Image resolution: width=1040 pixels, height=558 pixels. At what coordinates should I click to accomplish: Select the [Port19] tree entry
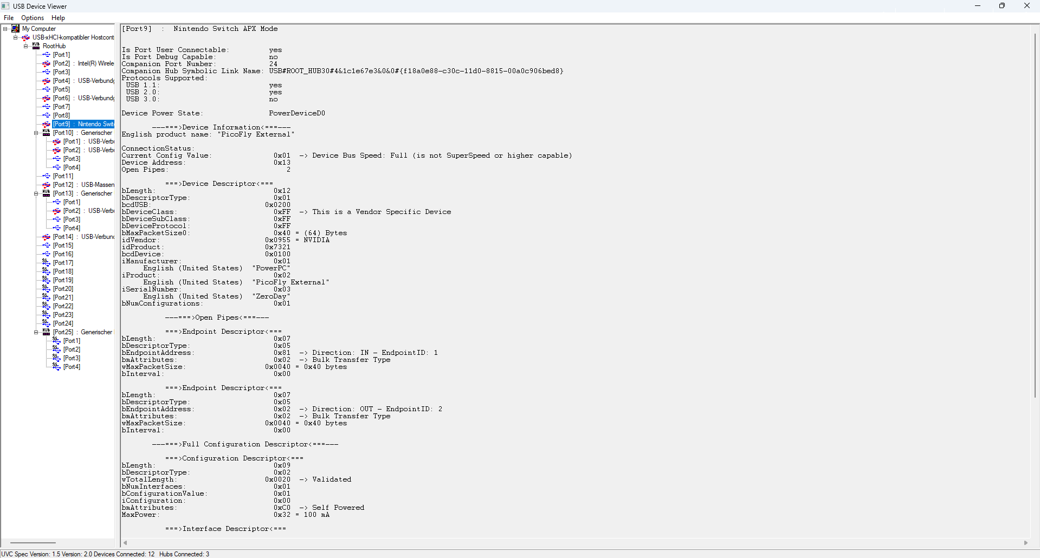[x=63, y=280]
